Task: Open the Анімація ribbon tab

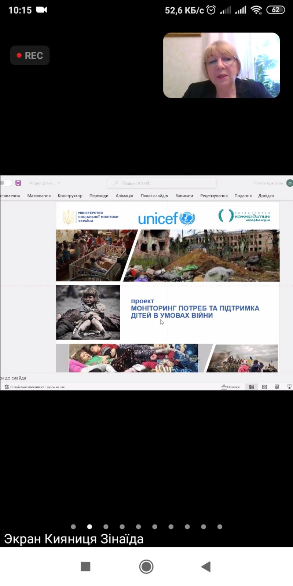Action: (124, 196)
